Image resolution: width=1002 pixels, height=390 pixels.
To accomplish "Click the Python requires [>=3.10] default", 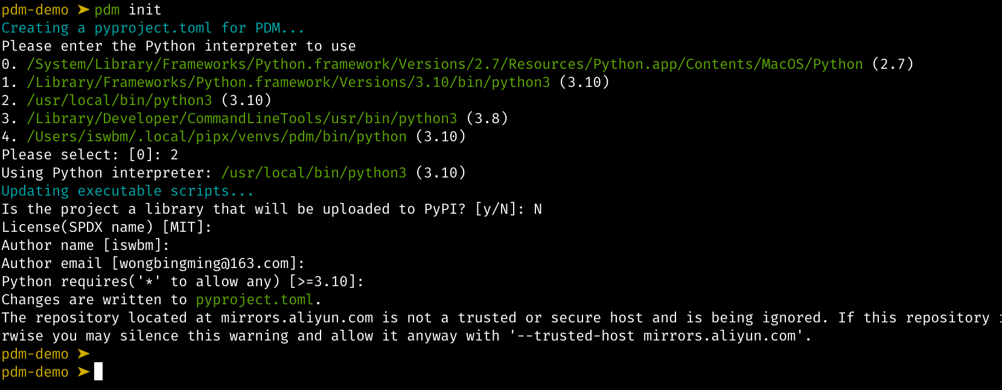I will pos(322,282).
